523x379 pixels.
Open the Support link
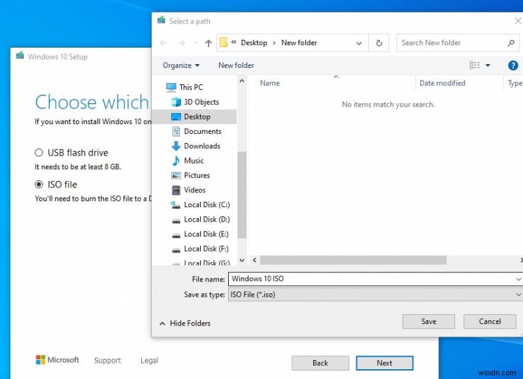107,360
